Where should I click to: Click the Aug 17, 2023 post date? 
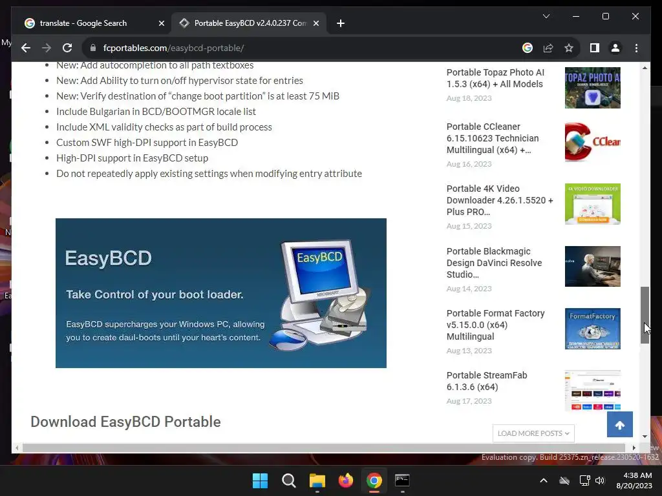[469, 401]
